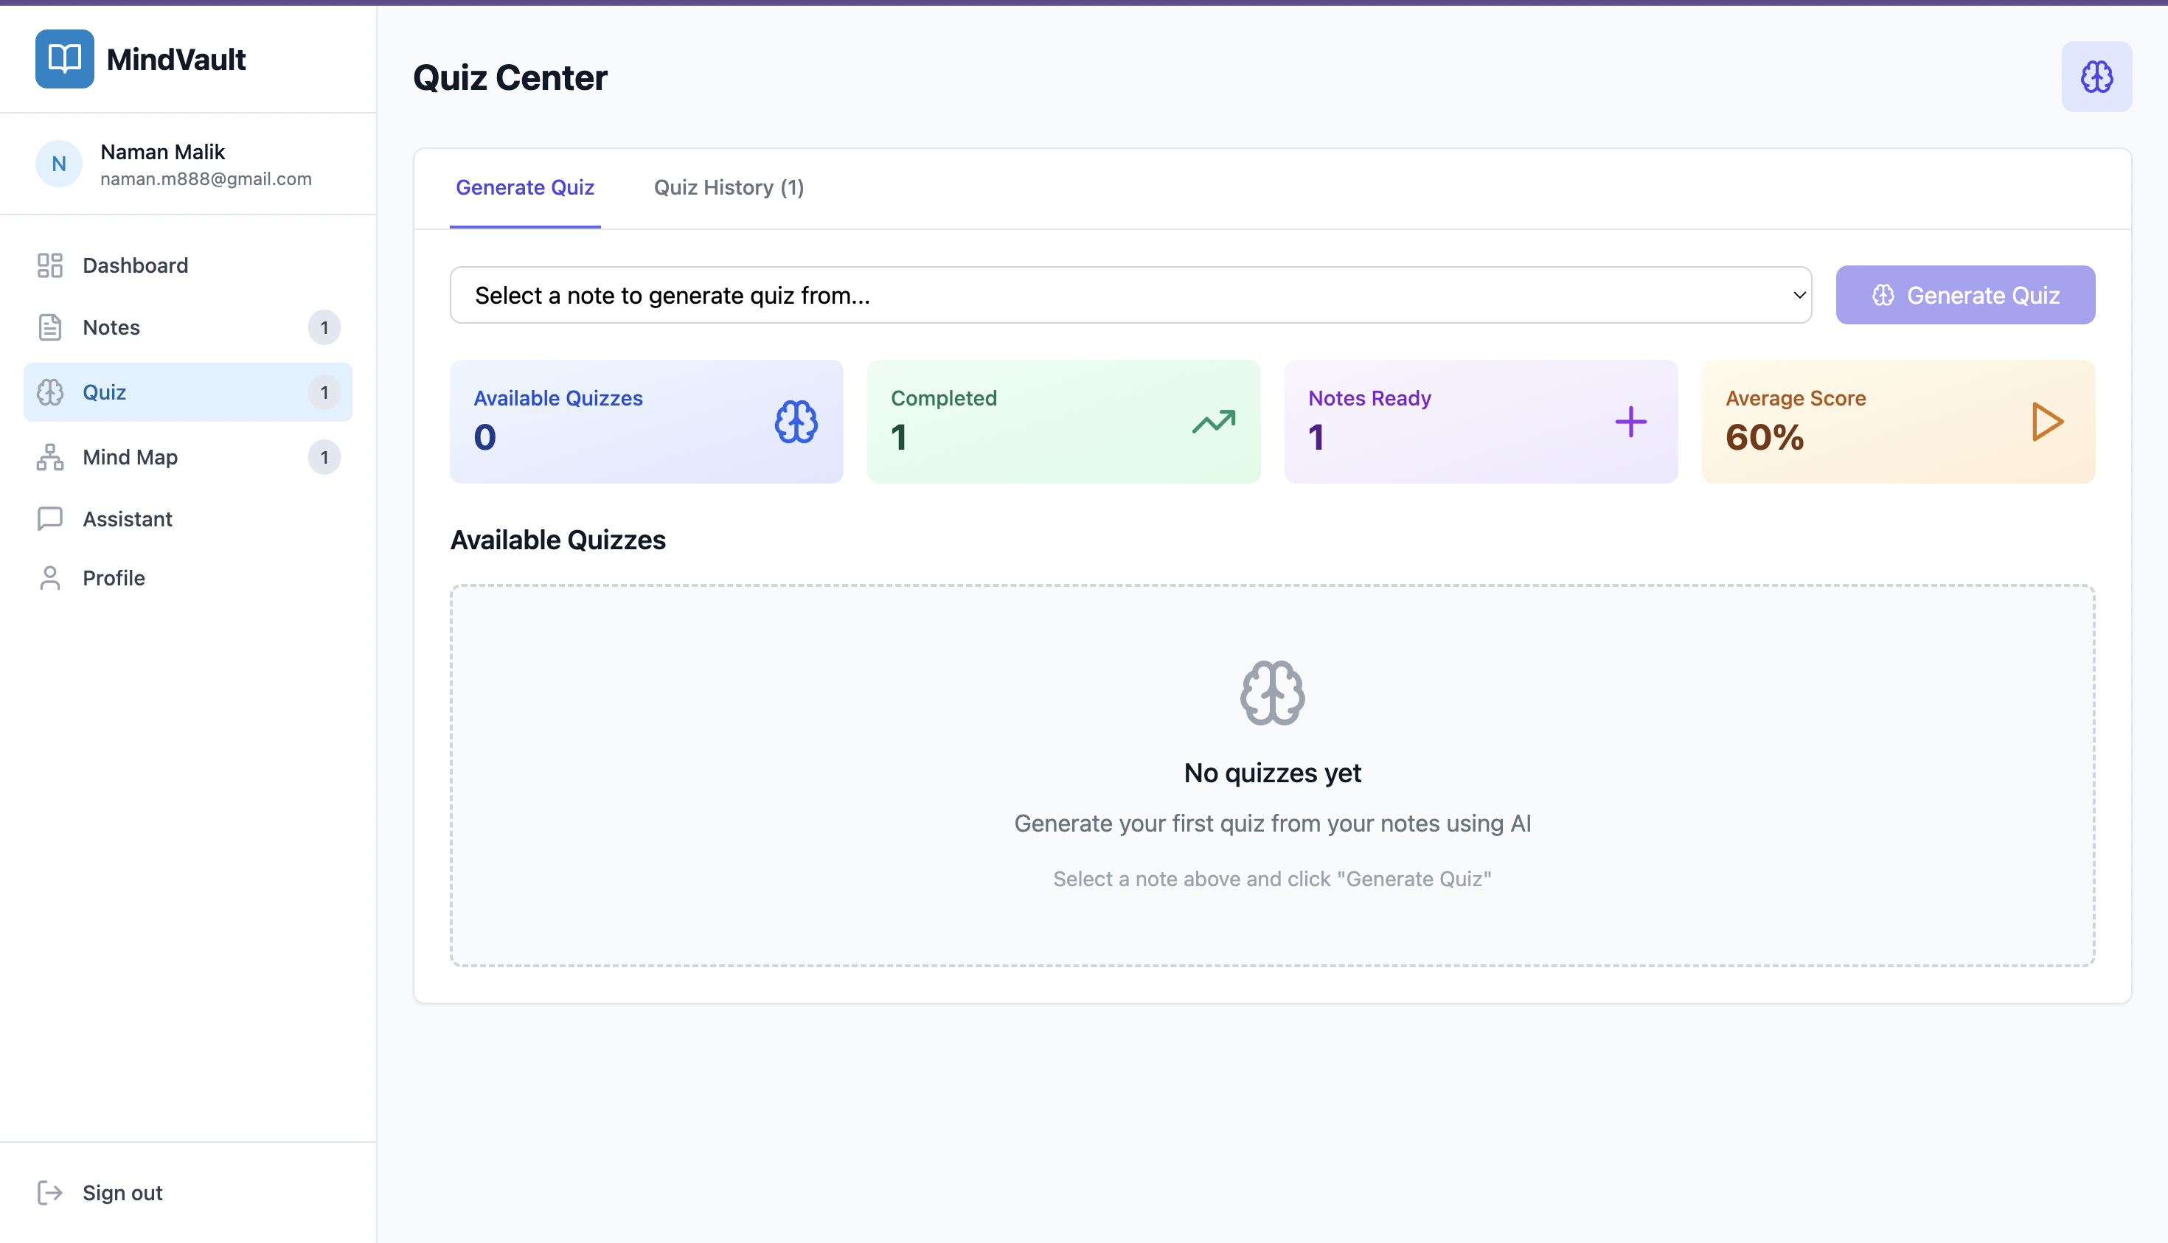Click the plus icon in Notes Ready card
This screenshot has width=2168, height=1243.
tap(1630, 422)
